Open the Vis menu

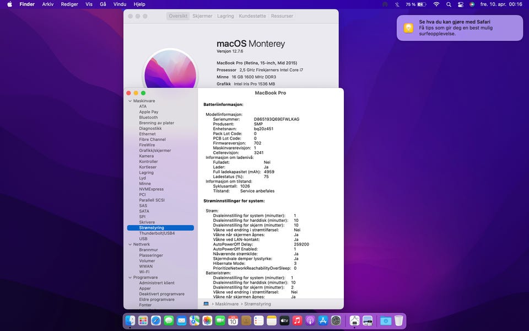click(x=89, y=4)
